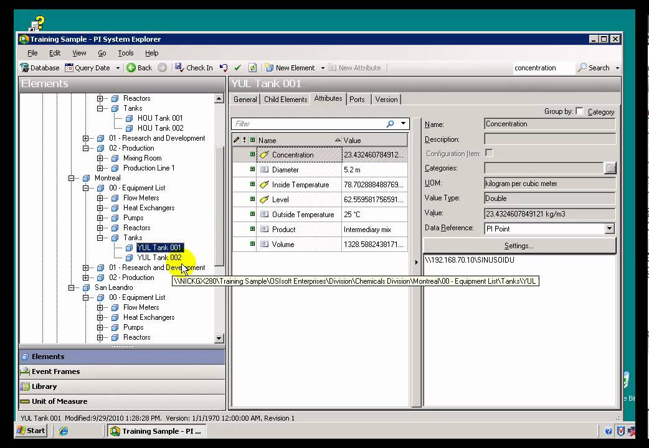Screen dimensions: 649x448
Task: Expand the Mixing Room node
Action: (100, 158)
